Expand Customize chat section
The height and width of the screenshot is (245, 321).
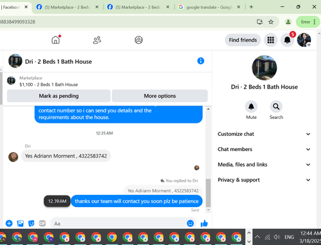(264, 134)
